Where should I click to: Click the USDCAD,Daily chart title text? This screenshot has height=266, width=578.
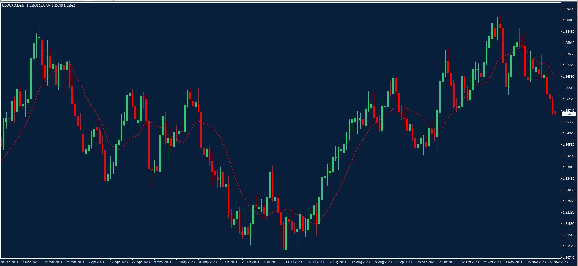point(13,5)
